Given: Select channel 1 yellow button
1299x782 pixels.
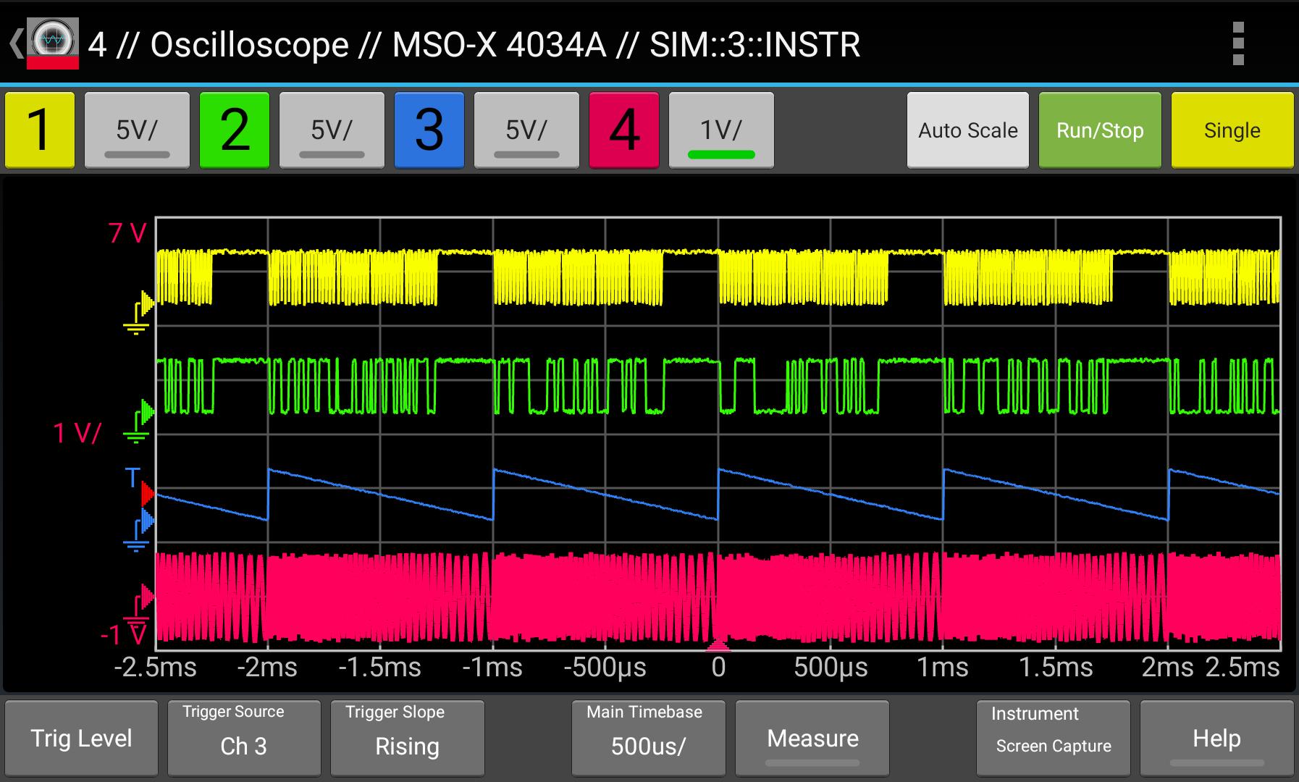Looking at the screenshot, I should [39, 130].
